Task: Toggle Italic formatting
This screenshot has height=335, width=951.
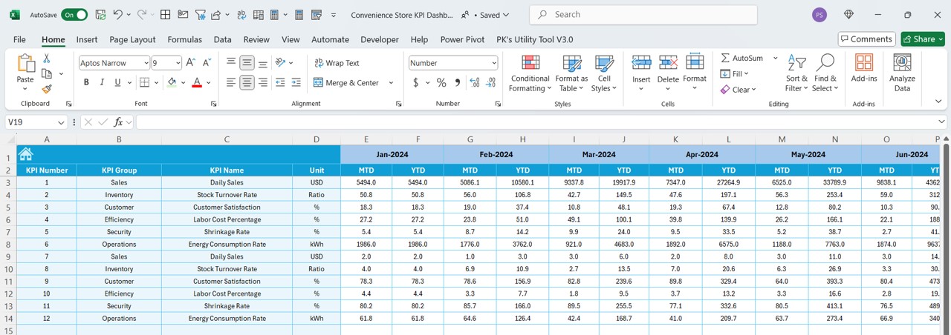Action: click(103, 82)
